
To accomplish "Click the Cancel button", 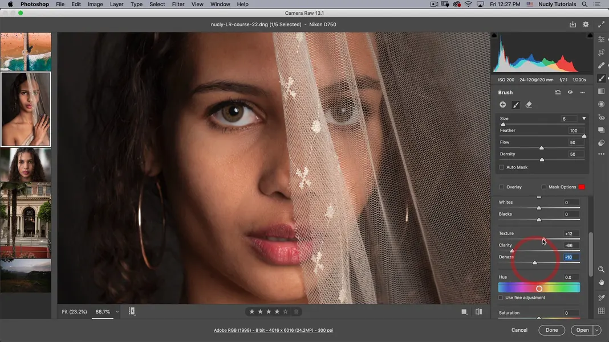I will (519, 330).
